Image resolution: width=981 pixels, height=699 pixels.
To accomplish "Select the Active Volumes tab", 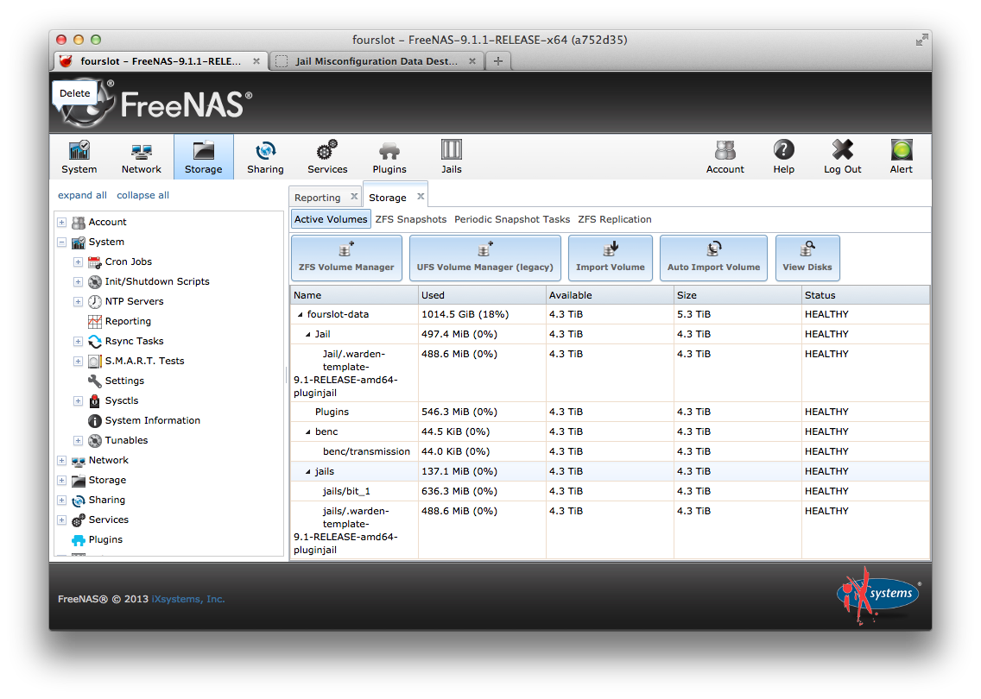I will pos(331,219).
